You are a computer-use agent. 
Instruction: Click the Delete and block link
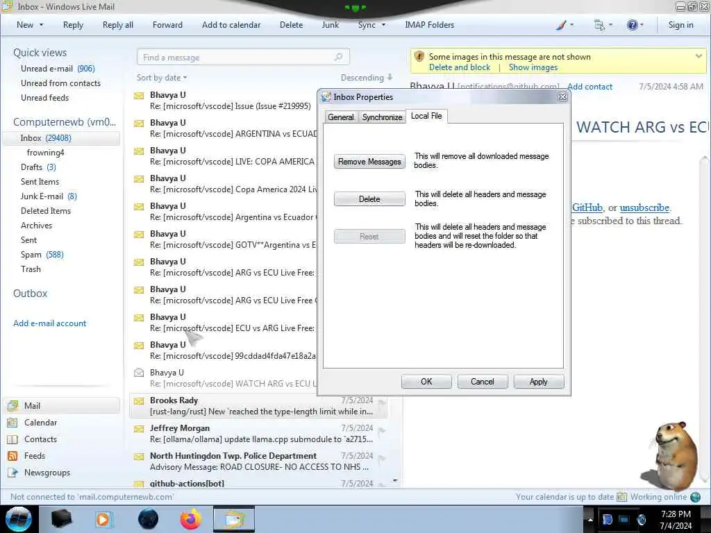[x=460, y=67]
